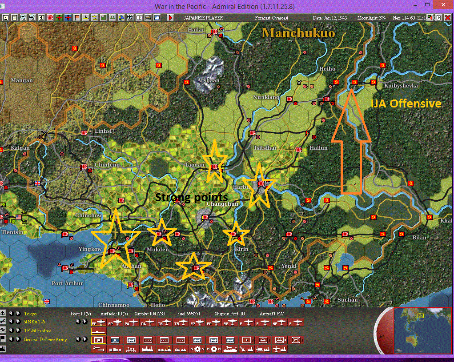Go to next task force beside TF 290
Screen dimensions: 454x362
[18, 330]
